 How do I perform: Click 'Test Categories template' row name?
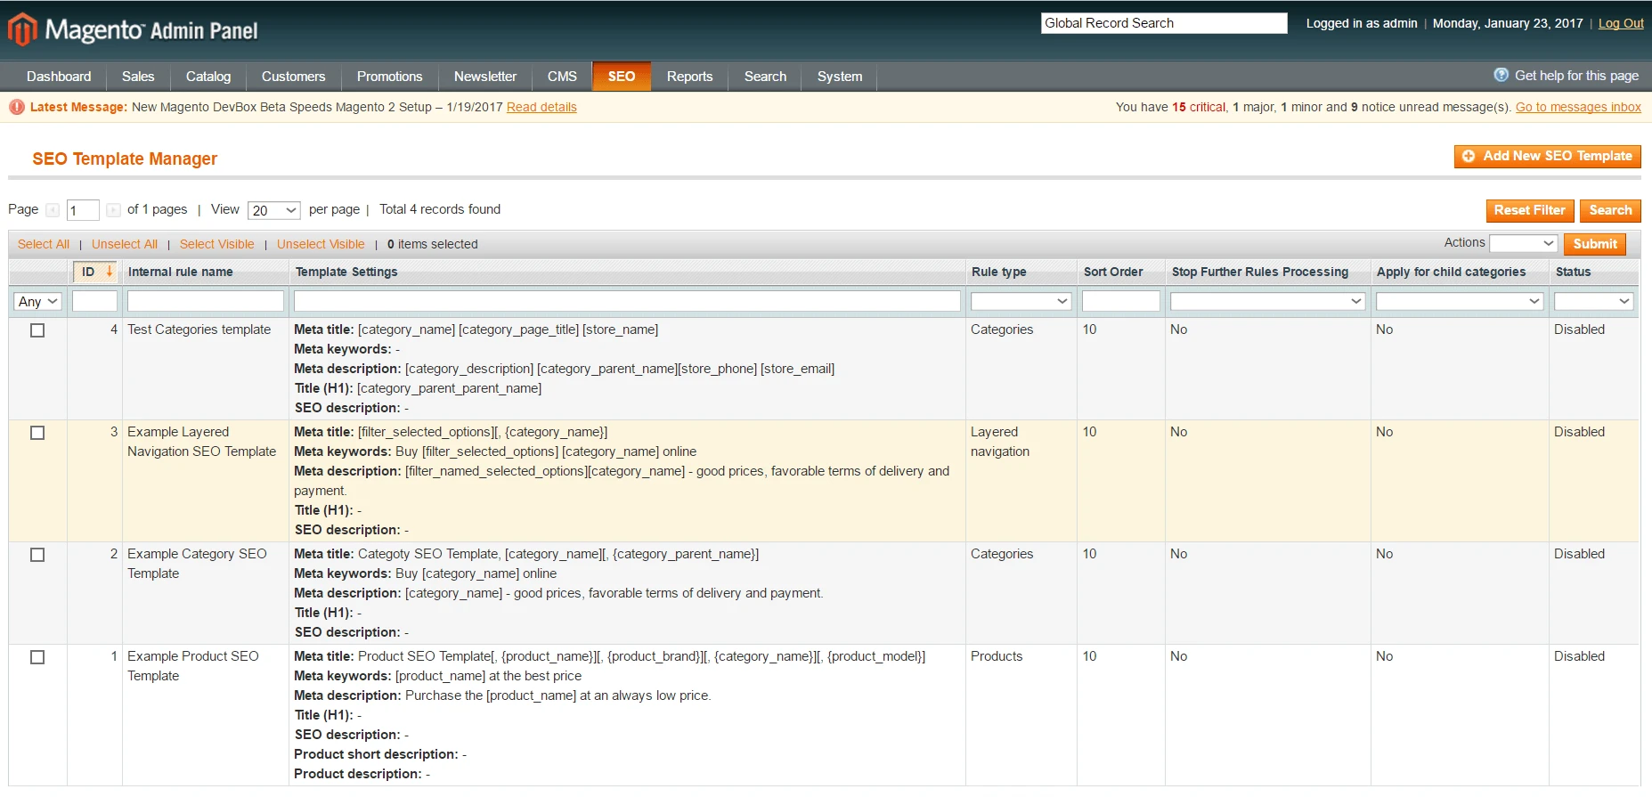pos(199,329)
